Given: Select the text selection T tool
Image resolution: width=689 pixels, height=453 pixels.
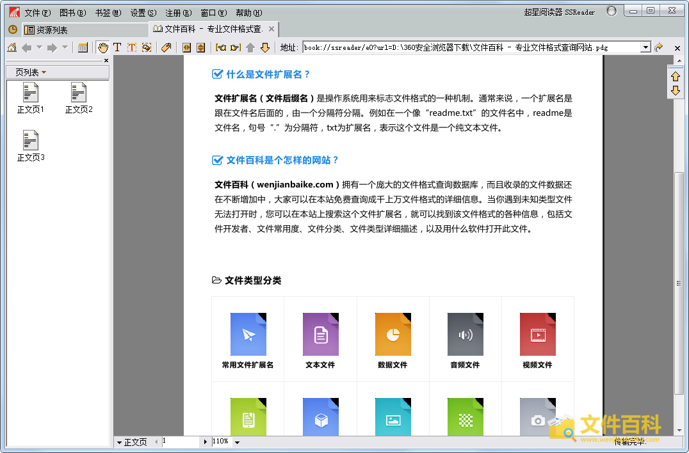Looking at the screenshot, I should pyautogui.click(x=117, y=47).
